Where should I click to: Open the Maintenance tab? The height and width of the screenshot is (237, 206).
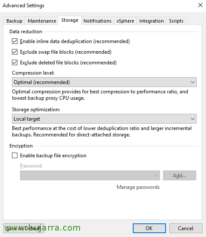pos(42,21)
